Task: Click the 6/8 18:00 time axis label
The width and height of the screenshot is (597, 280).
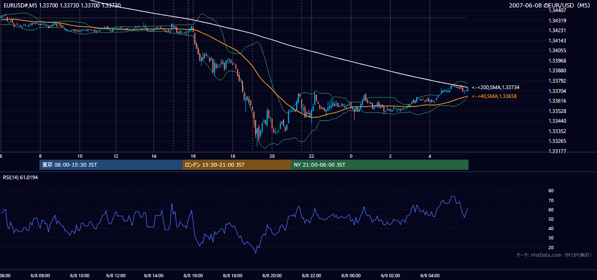Action: coord(232,275)
